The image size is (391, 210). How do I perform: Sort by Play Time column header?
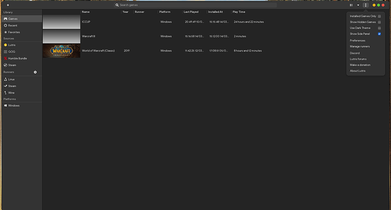tap(239, 12)
